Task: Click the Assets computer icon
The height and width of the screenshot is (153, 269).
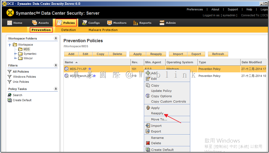Action: click(x=35, y=23)
